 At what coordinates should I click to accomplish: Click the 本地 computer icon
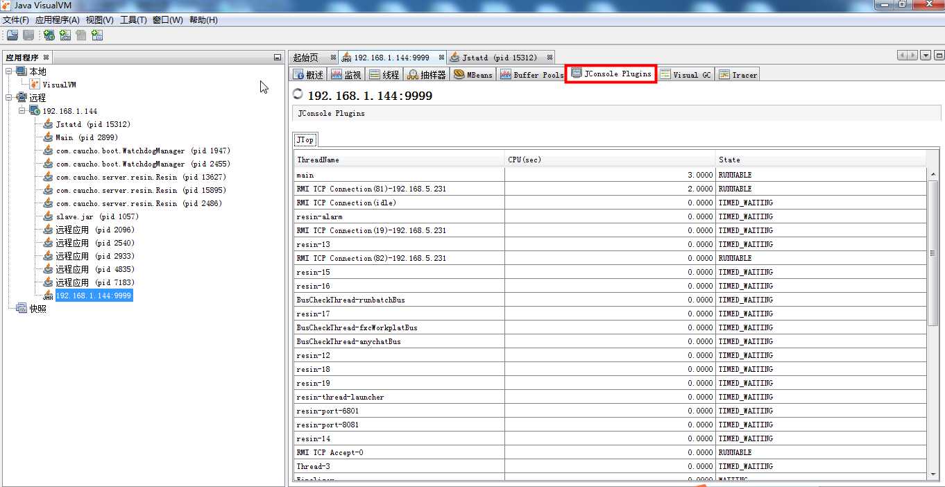22,71
